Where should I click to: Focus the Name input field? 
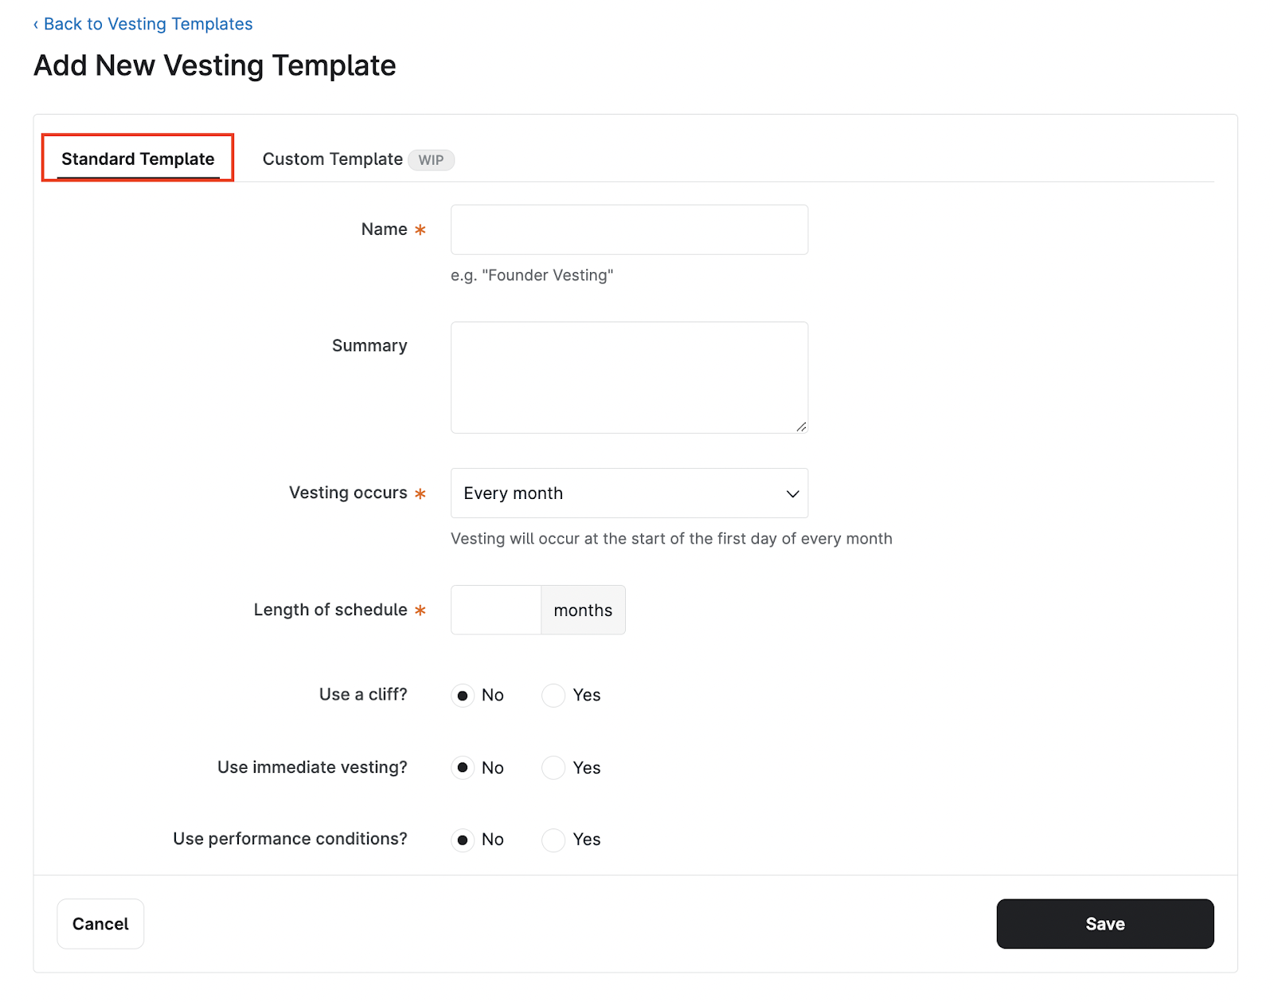[x=629, y=229]
